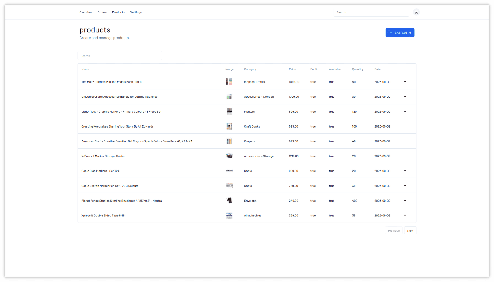Open actions menu for Tim Holtz Ink Pads
Screen dimensions: 494x282
tap(406, 82)
